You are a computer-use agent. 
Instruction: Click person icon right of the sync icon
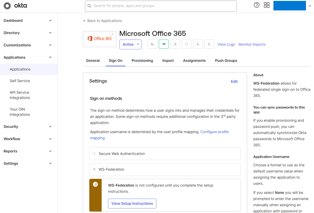tap(198, 44)
